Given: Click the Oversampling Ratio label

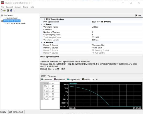Looking at the screenshot, I should click(x=52, y=35).
